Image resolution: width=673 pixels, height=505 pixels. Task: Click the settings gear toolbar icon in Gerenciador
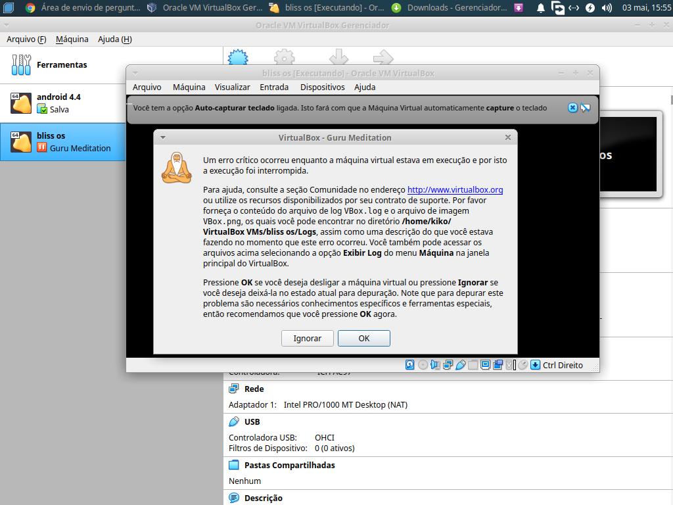(x=284, y=57)
